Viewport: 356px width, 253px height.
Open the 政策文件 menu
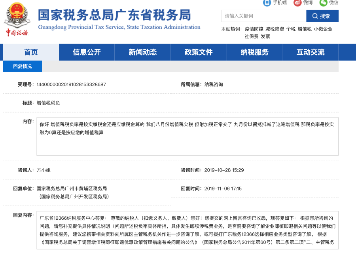click(x=199, y=52)
